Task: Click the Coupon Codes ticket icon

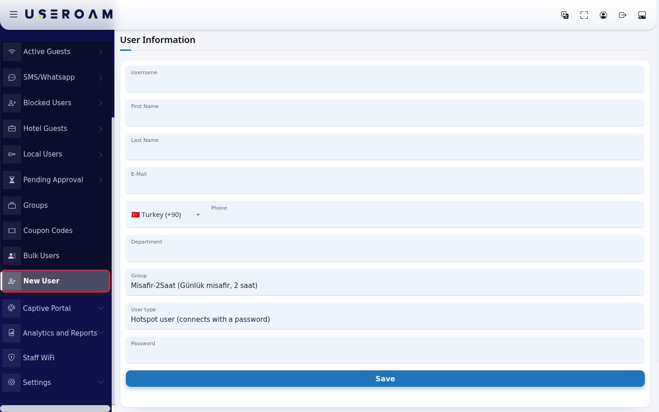Action: (12, 231)
